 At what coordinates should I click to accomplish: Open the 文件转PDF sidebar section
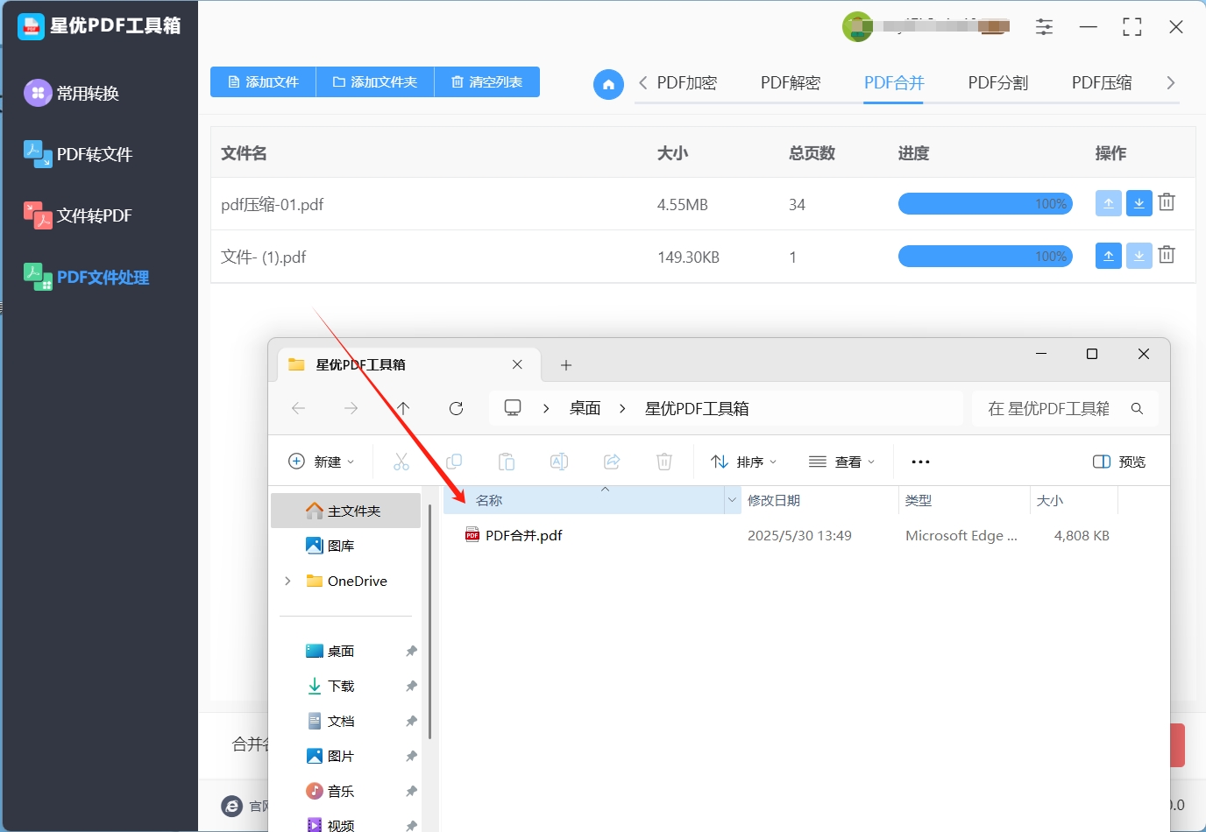(78, 215)
